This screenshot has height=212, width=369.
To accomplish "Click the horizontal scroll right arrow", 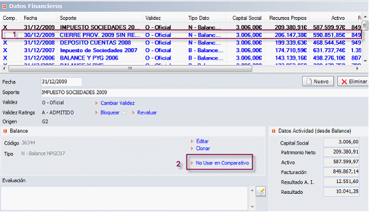I will point(357,69).
